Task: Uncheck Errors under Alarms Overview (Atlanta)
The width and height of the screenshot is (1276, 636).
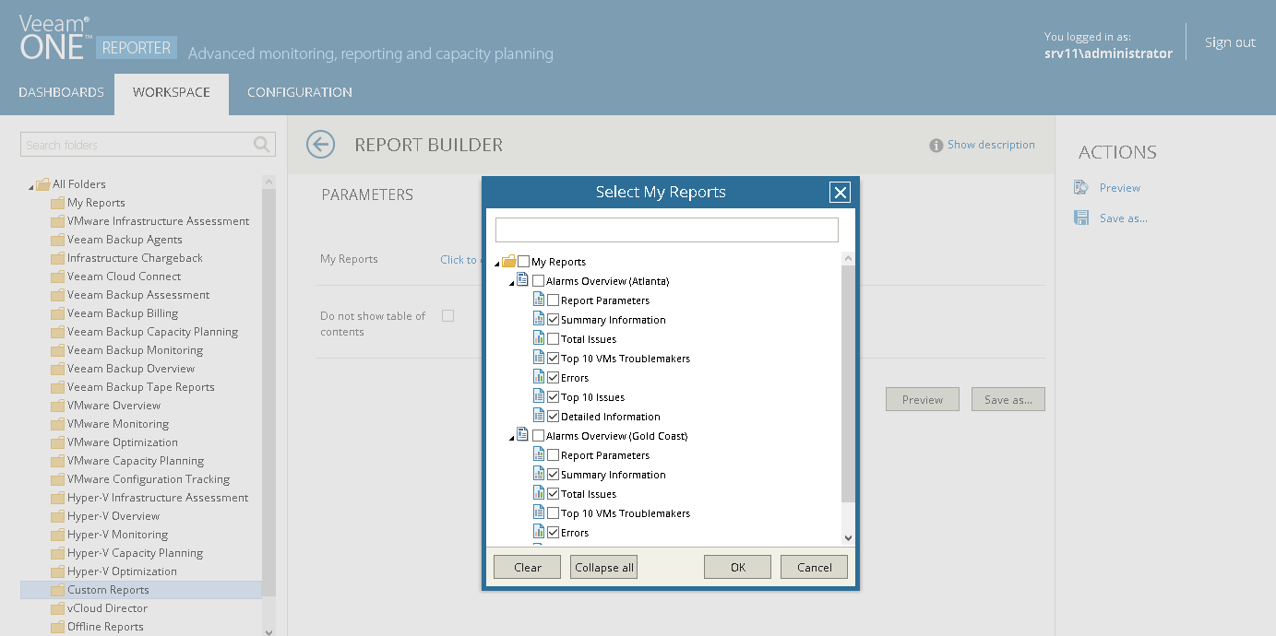Action: pos(554,378)
